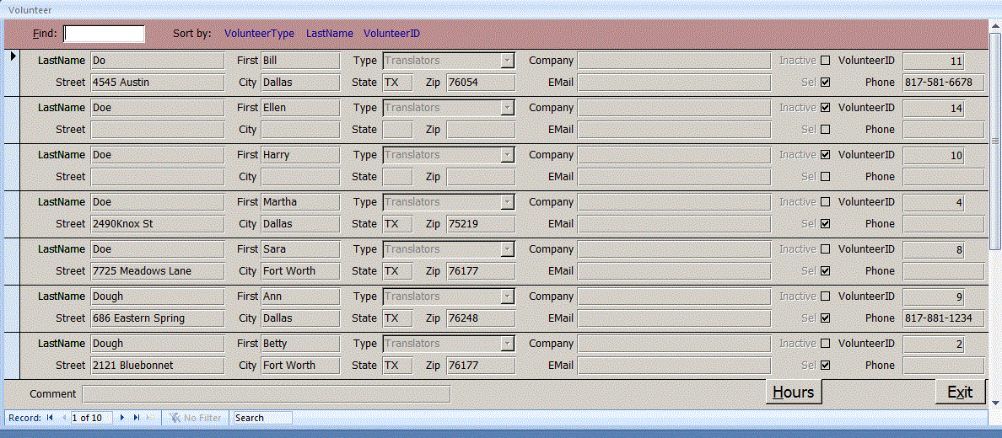Image resolution: width=1002 pixels, height=438 pixels.
Task: Open Type dropdown for Betty Dough
Action: click(x=508, y=345)
